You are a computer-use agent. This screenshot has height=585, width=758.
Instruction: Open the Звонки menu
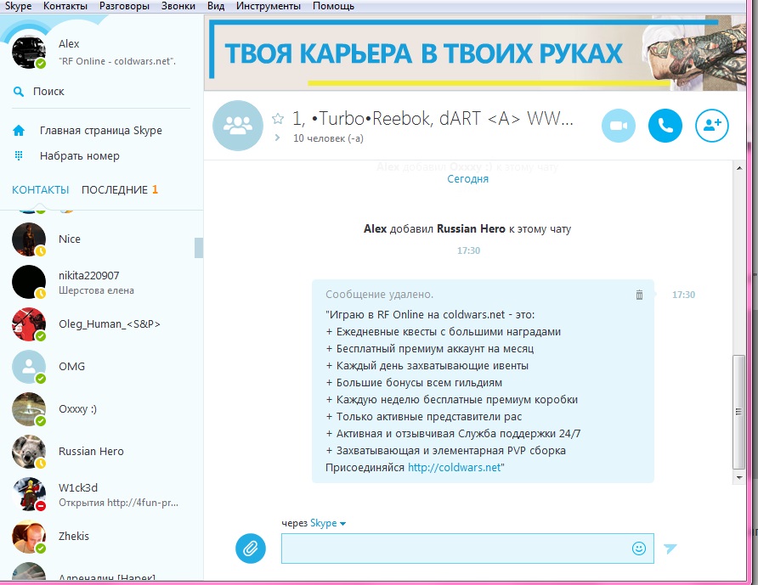tap(178, 6)
